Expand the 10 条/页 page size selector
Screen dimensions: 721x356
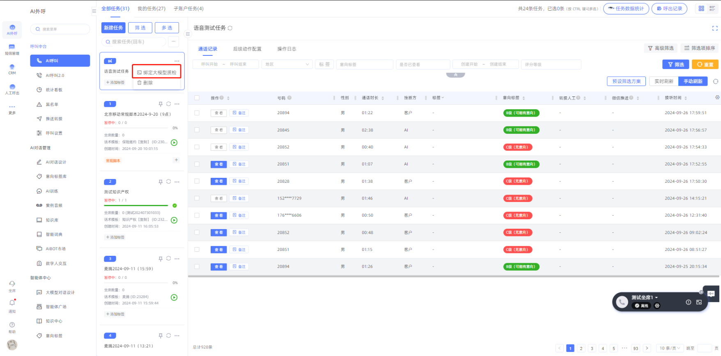click(670, 348)
